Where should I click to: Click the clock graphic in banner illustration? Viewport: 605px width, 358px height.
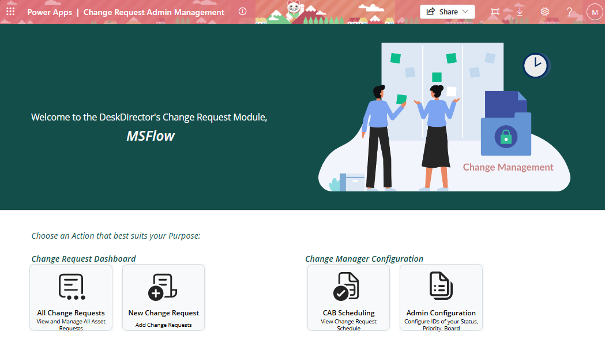[x=536, y=66]
